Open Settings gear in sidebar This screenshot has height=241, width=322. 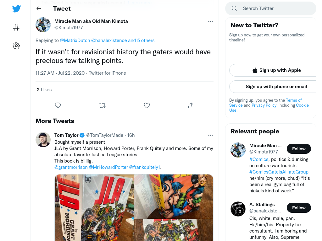[16, 46]
